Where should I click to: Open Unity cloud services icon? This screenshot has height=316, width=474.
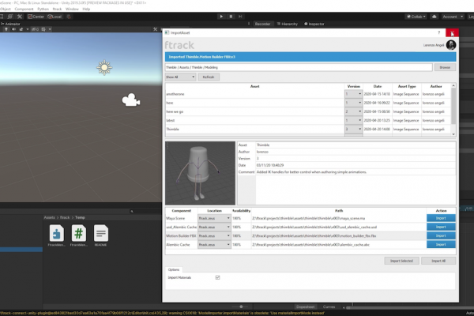coord(434,17)
